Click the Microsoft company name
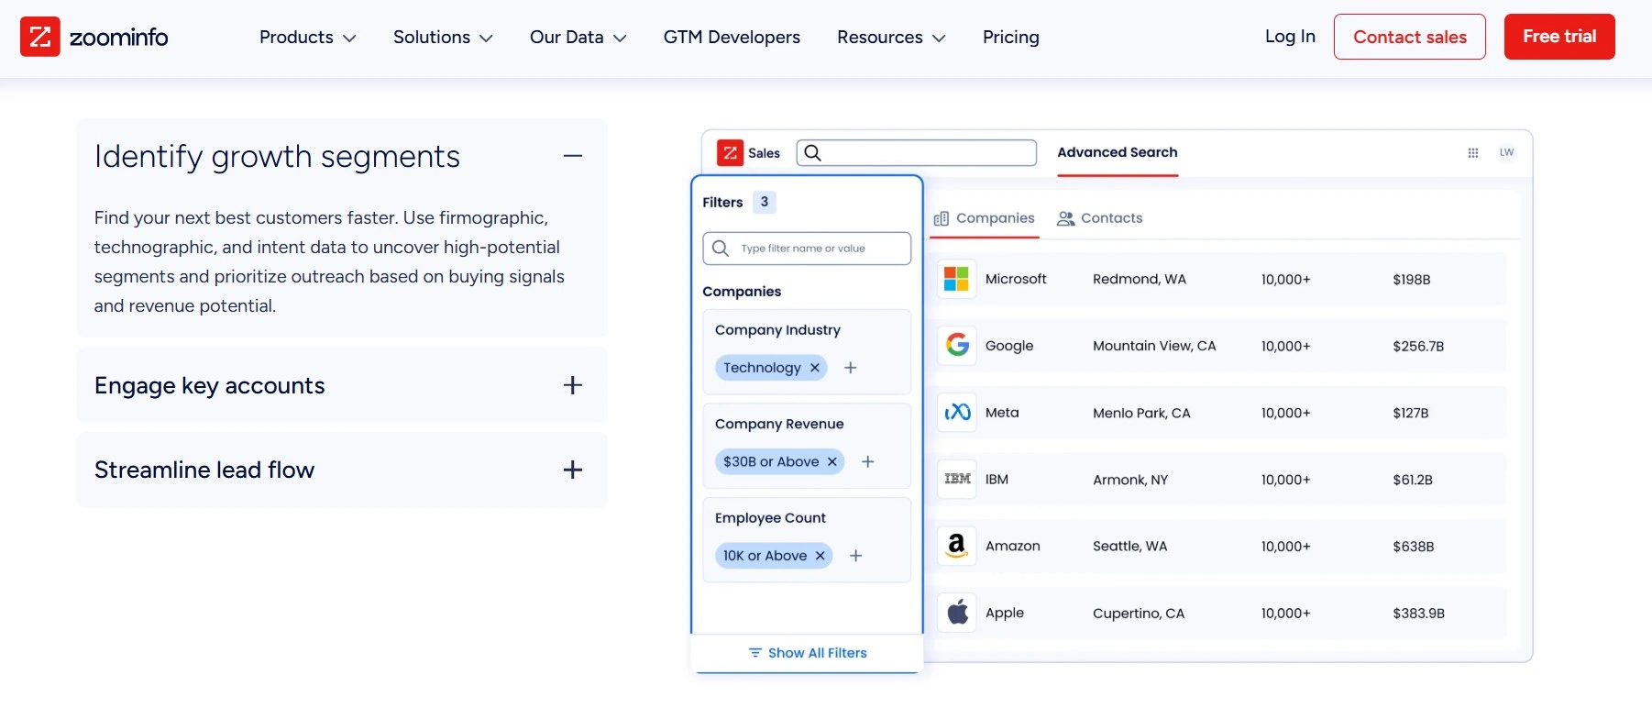 1016,279
